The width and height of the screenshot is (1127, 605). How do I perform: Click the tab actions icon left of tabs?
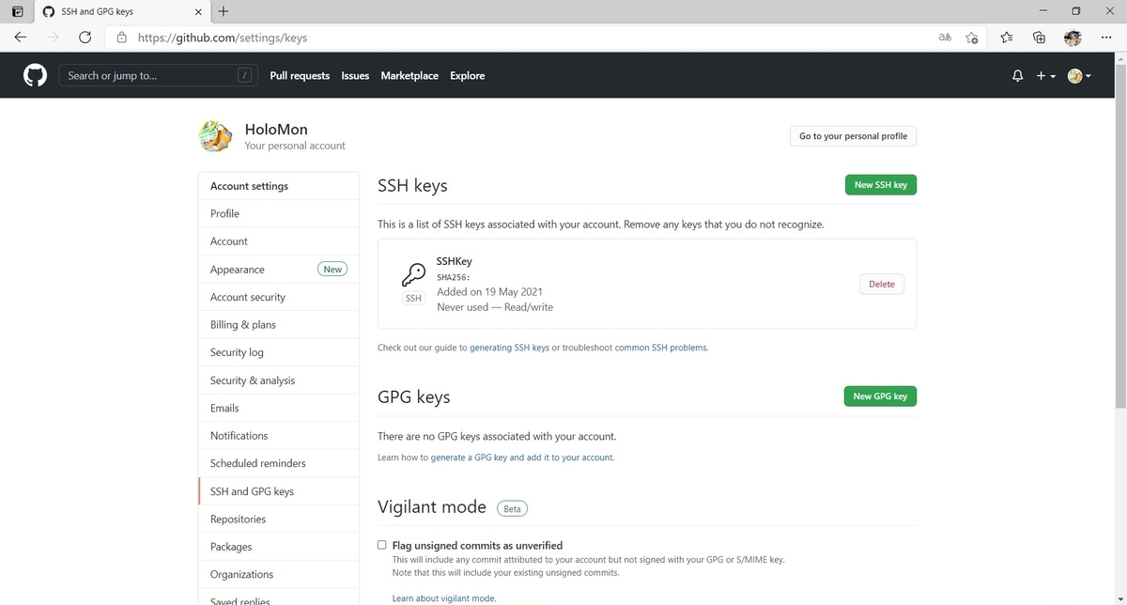pos(17,11)
